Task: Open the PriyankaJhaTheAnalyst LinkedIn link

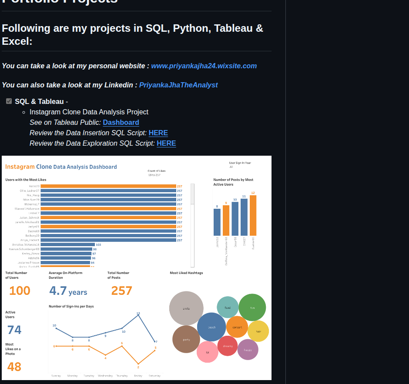Action: 178,85
